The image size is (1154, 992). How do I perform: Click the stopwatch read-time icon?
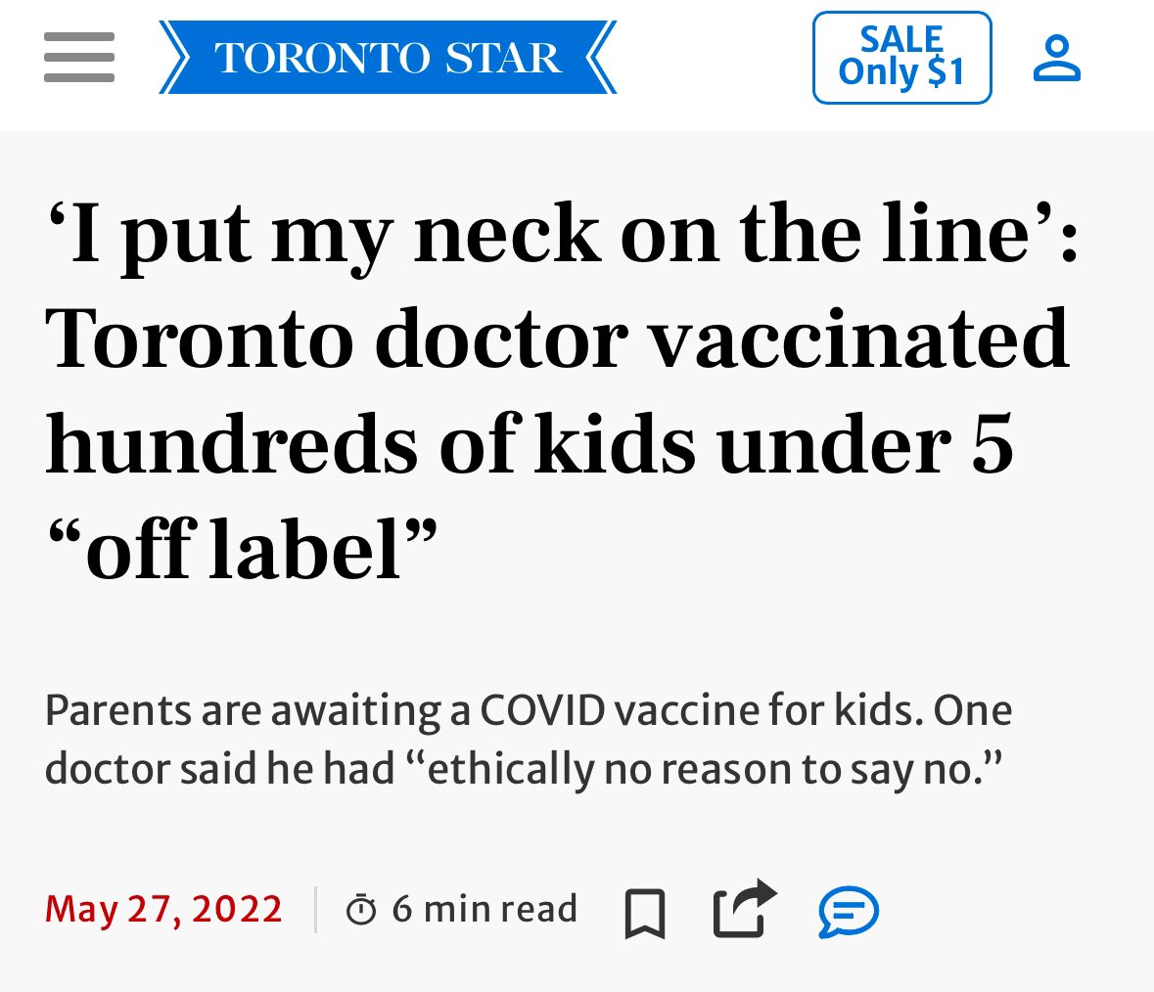pyautogui.click(x=361, y=911)
